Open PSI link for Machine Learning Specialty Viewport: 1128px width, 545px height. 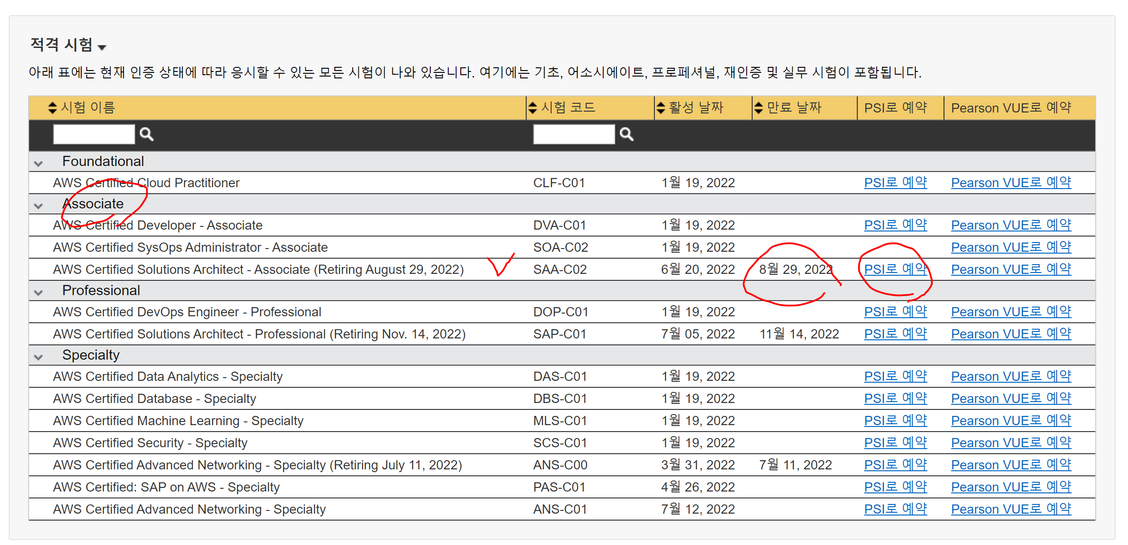(895, 421)
